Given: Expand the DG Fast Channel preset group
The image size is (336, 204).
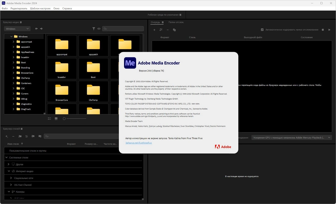Looking at the screenshot, I should (11, 185).
